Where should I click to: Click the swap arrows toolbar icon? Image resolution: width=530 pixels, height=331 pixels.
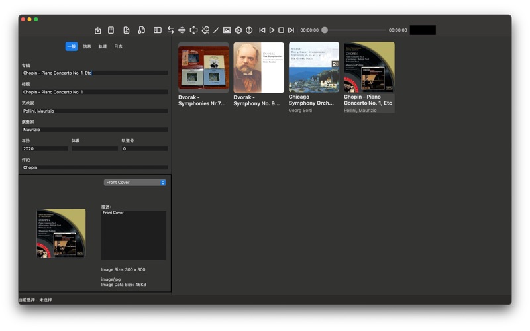[170, 30]
